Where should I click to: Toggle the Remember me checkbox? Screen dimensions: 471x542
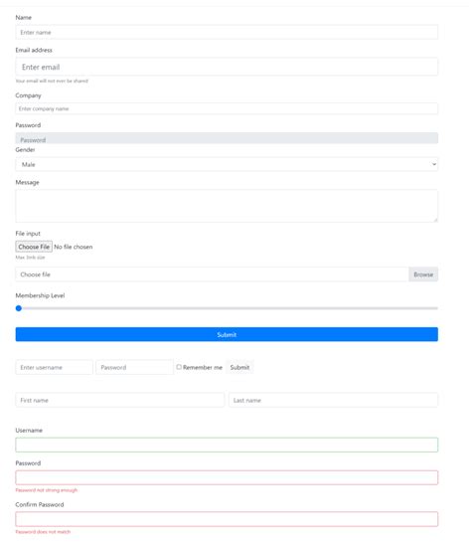(179, 367)
